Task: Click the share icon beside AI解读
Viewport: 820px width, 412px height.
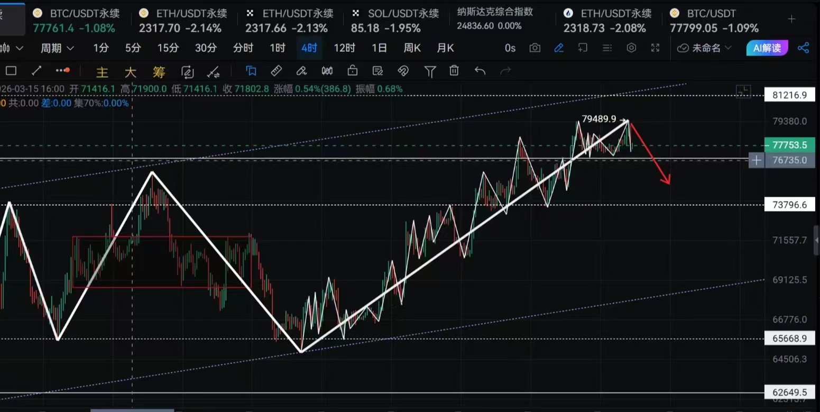Action: [x=803, y=48]
